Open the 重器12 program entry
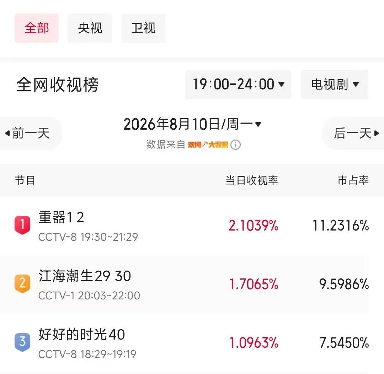Image resolution: width=384 pixels, height=374 pixels. 192,226
